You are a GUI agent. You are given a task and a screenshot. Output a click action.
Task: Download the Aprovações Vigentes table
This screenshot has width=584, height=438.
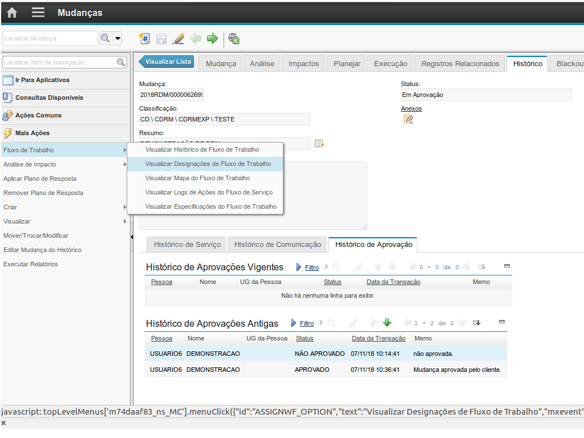pos(482,267)
